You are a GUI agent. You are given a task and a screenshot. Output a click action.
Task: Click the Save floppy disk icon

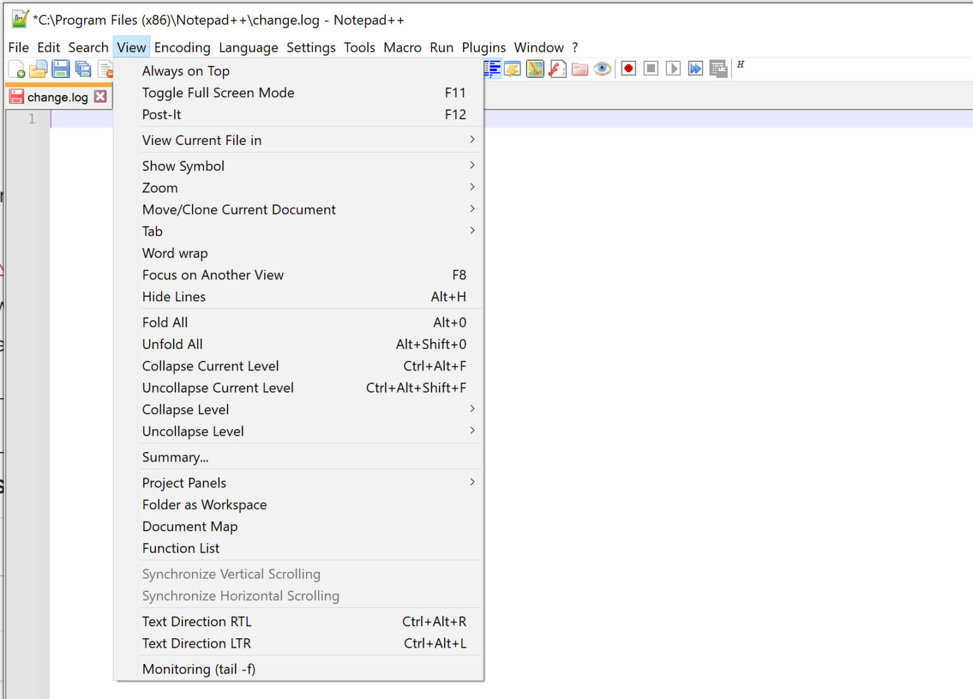point(61,69)
